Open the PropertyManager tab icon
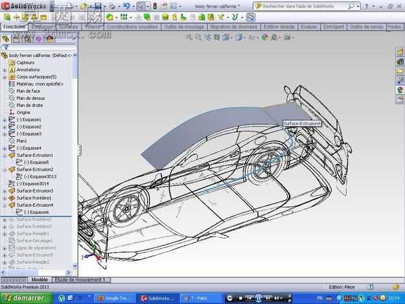This screenshot has width=405, height=304. (17, 39)
